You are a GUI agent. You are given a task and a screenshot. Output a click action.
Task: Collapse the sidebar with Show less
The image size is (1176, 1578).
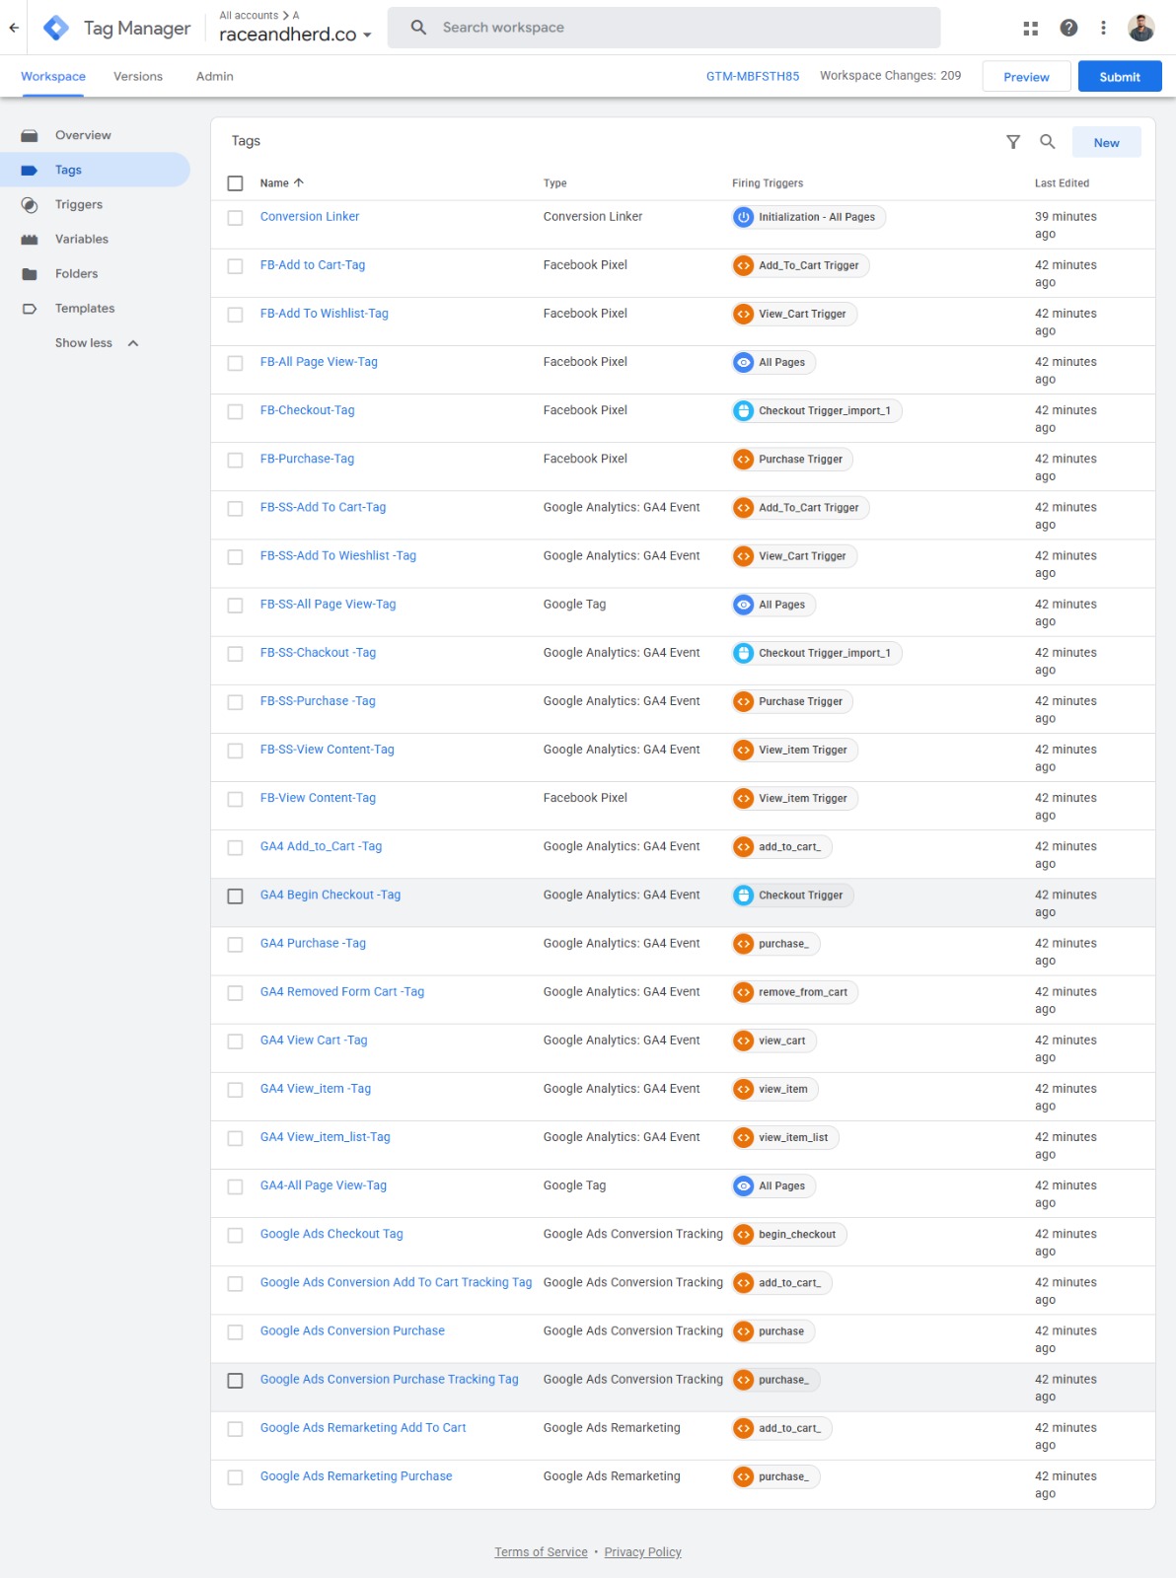point(97,343)
